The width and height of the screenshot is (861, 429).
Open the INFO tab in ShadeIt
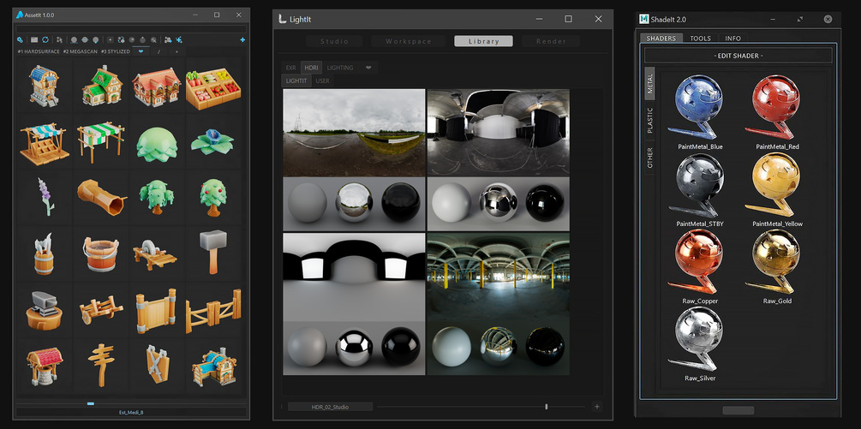pos(732,39)
